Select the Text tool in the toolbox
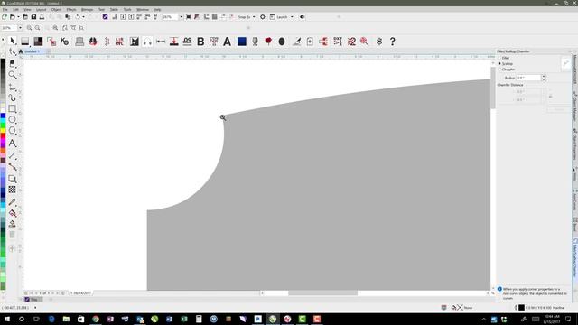This screenshot has height=325, width=578. coord(12,143)
